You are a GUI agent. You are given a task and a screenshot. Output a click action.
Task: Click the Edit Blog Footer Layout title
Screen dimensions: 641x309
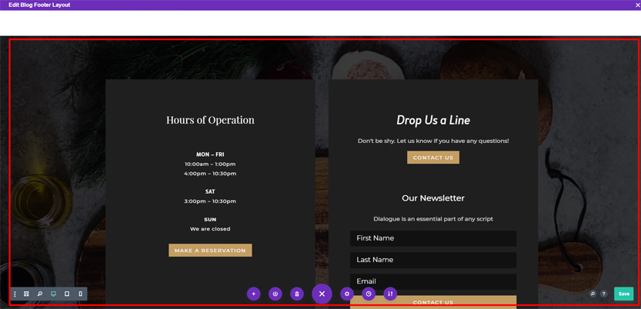coord(39,5)
